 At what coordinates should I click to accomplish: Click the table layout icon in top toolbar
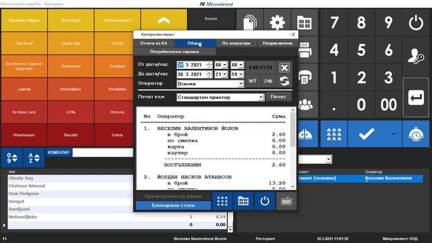pyautogui.click(x=304, y=22)
